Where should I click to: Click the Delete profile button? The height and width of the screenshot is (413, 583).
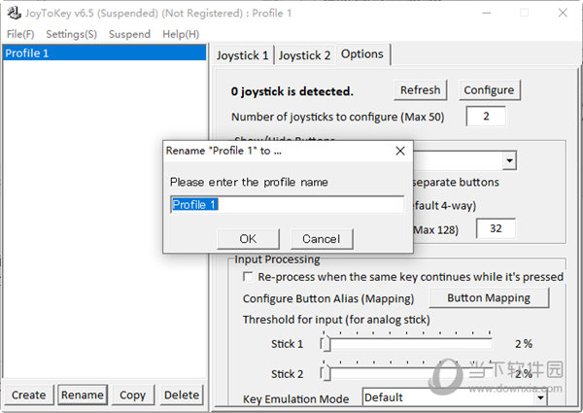pyautogui.click(x=182, y=395)
